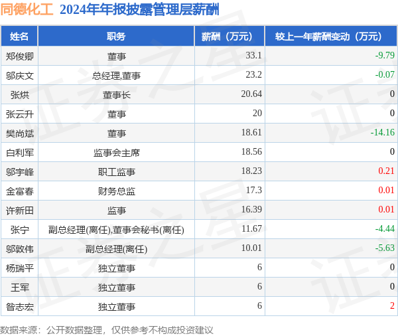Screen dimensions: 398x336
Task: Click salary value 23.2
Action: [x=253, y=74]
